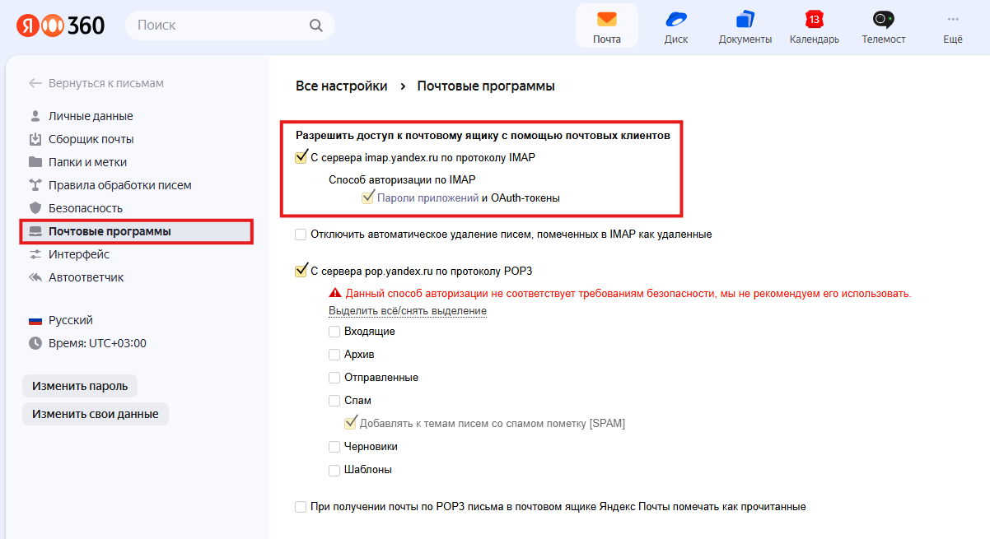
Task: Click the sliders icon for Интерфейс
Action: point(35,254)
